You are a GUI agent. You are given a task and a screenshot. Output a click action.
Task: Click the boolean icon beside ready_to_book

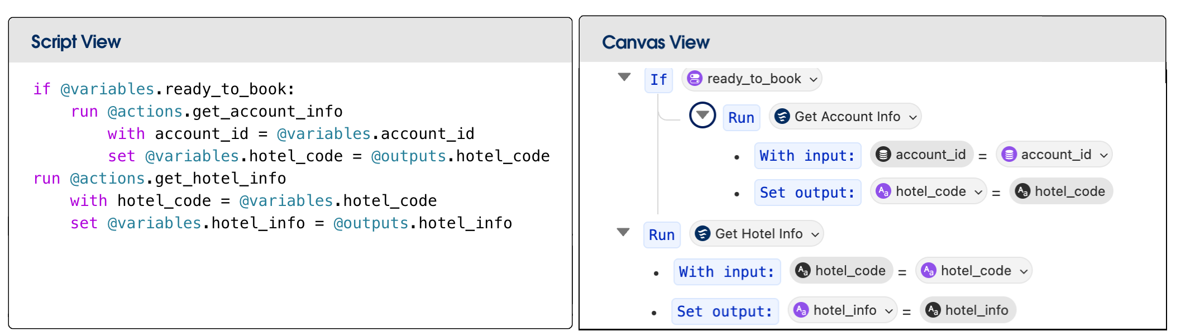695,79
